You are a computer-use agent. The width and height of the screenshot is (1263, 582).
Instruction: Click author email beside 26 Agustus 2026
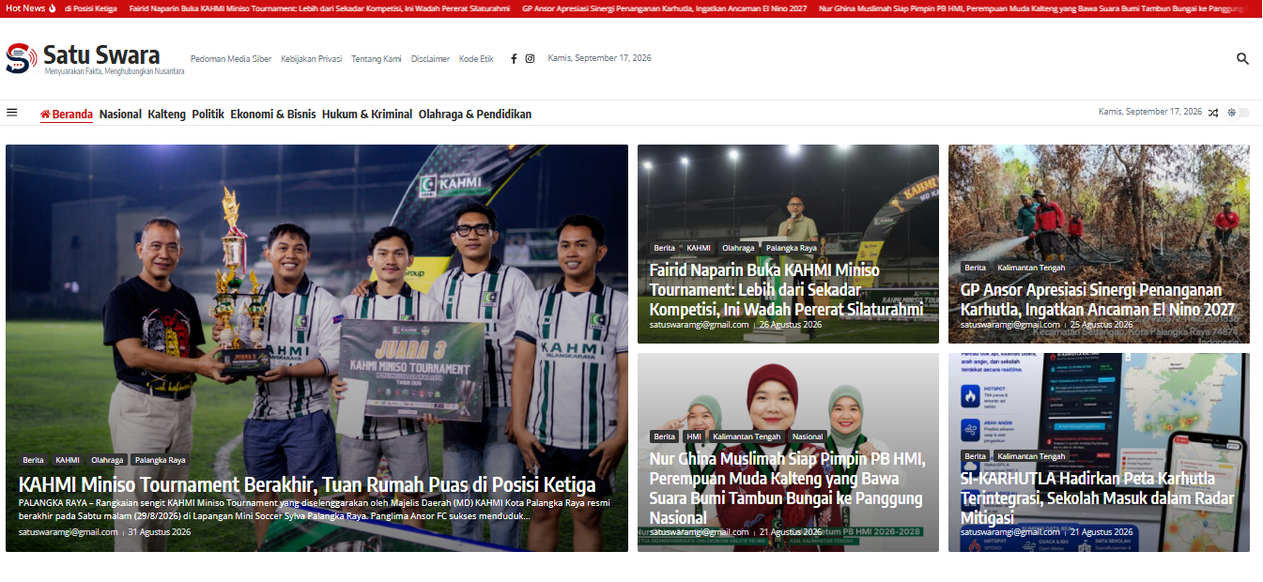click(700, 325)
